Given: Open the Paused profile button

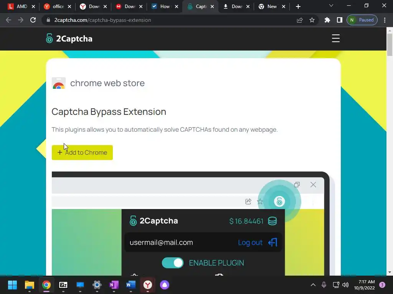Looking at the screenshot, I should coord(362,20).
